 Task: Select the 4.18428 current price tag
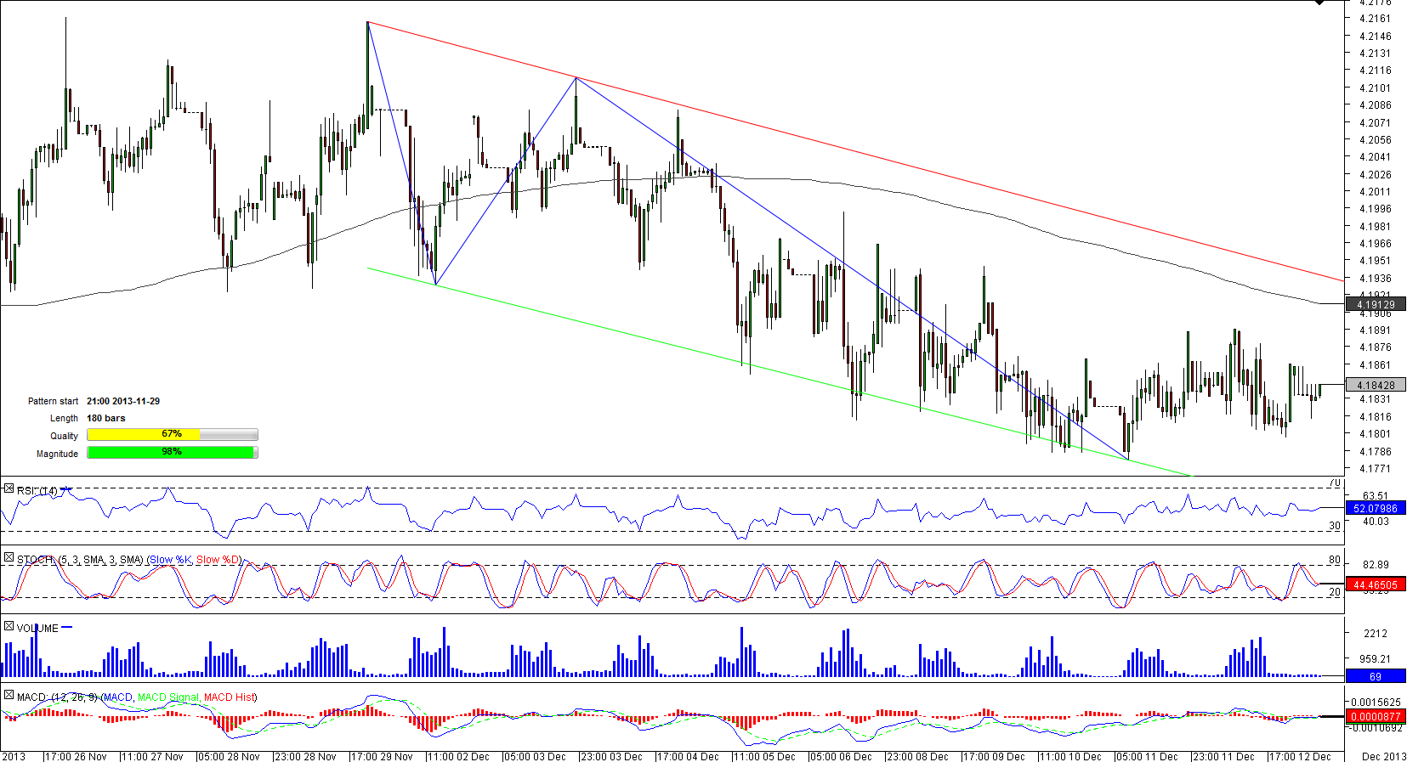pos(1375,385)
